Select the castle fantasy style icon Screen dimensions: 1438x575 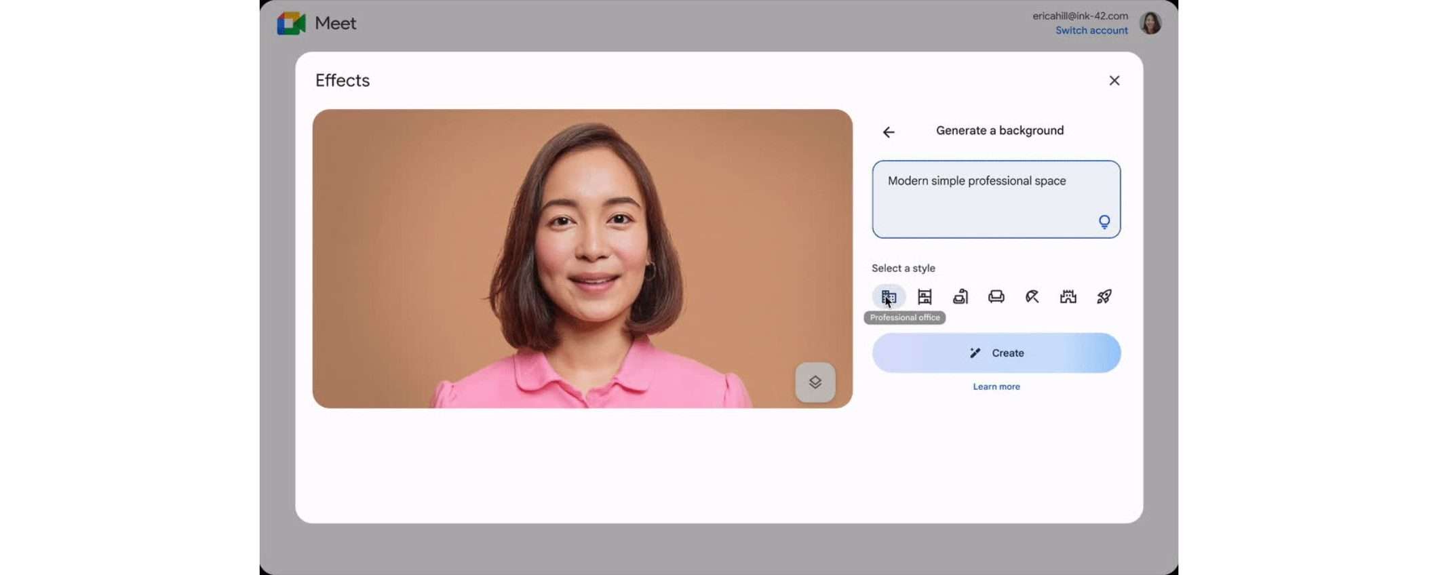(1068, 296)
